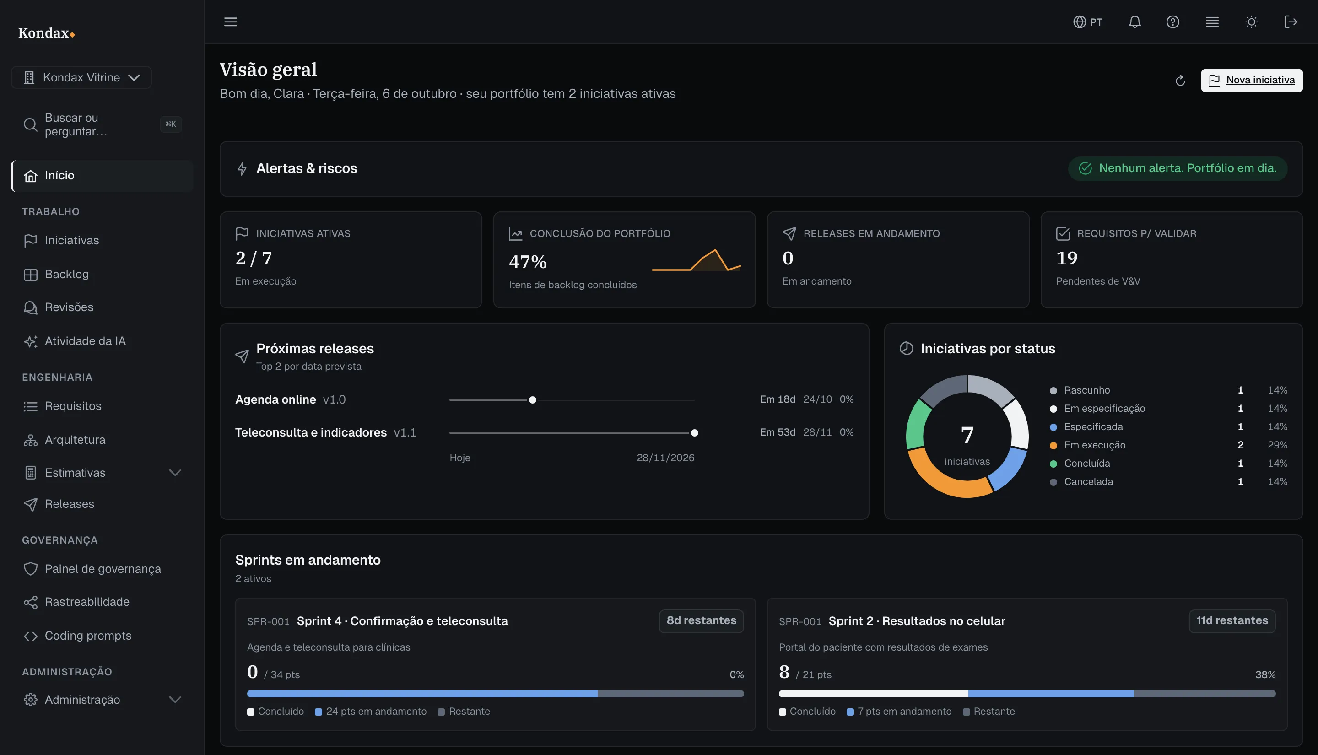This screenshot has width=1318, height=755.
Task: Click the green check icon in alert badge
Action: coord(1085,168)
